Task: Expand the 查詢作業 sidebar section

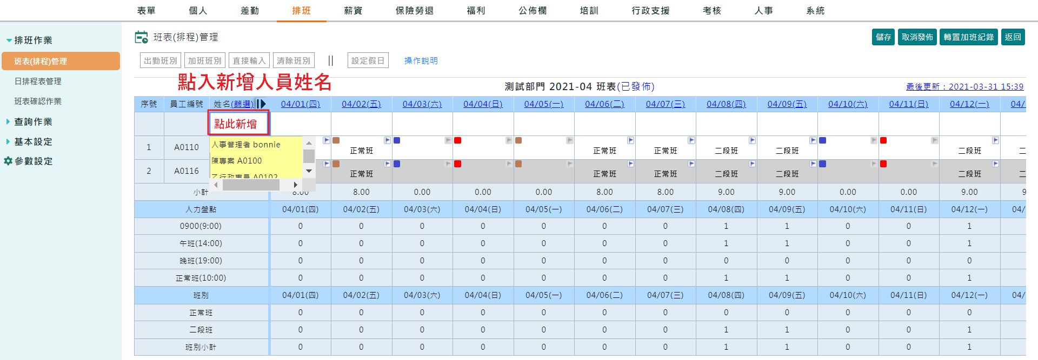Action: pos(8,122)
